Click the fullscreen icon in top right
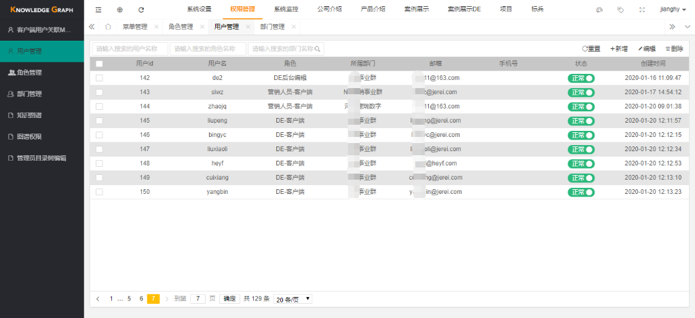The height and width of the screenshot is (318, 695). coord(642,10)
